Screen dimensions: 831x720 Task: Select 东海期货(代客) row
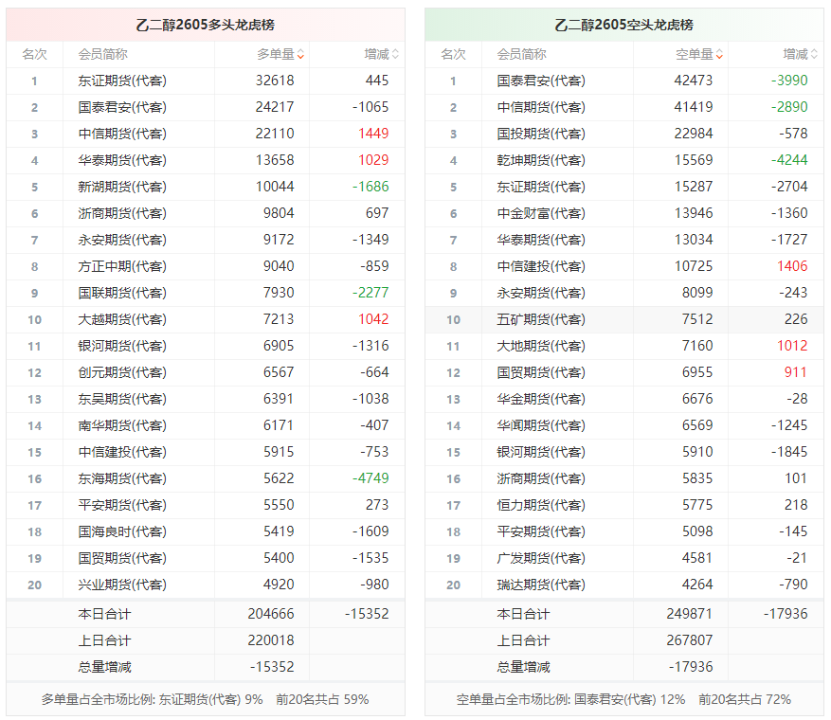tap(206, 478)
